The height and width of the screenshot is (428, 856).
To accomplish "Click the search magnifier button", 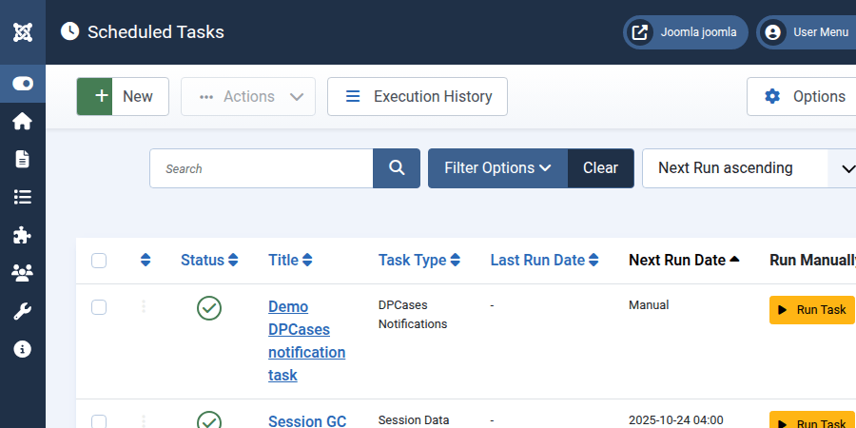I will (x=397, y=168).
